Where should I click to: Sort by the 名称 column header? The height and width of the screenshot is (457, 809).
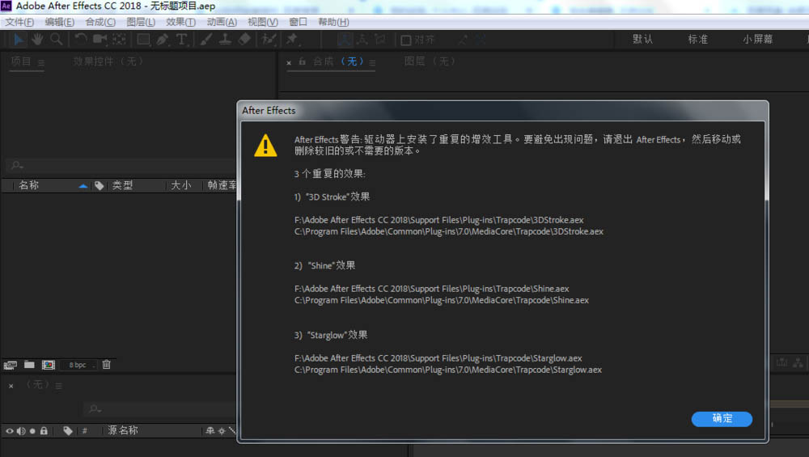tap(29, 185)
